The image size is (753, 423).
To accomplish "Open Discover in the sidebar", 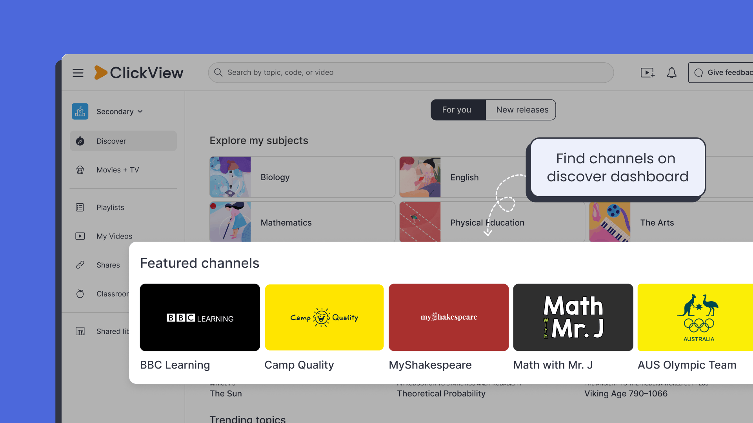I will (123, 141).
